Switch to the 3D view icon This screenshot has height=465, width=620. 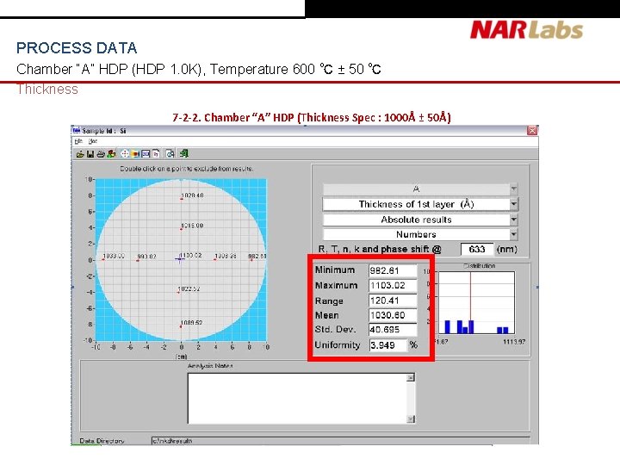pyautogui.click(x=146, y=154)
